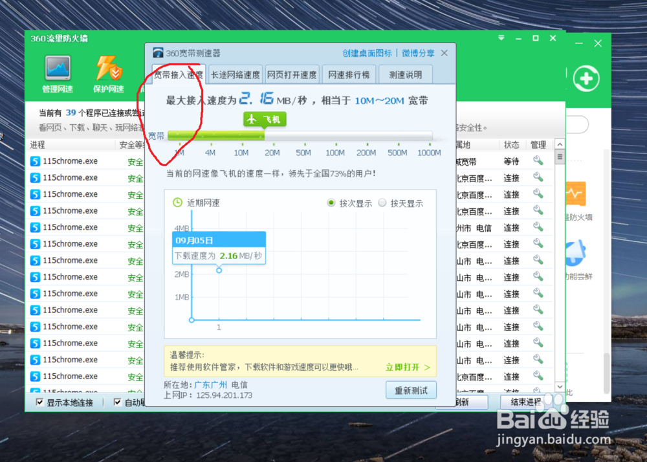The height and width of the screenshot is (462, 647).
Task: Switch to 网页打开速度 tab
Action: [x=292, y=74]
